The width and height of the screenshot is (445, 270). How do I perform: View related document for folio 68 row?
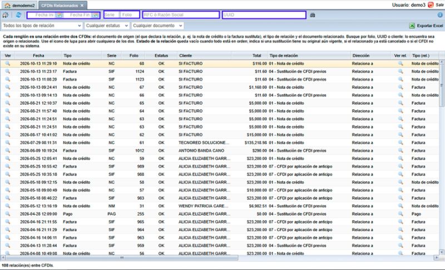pos(400,63)
